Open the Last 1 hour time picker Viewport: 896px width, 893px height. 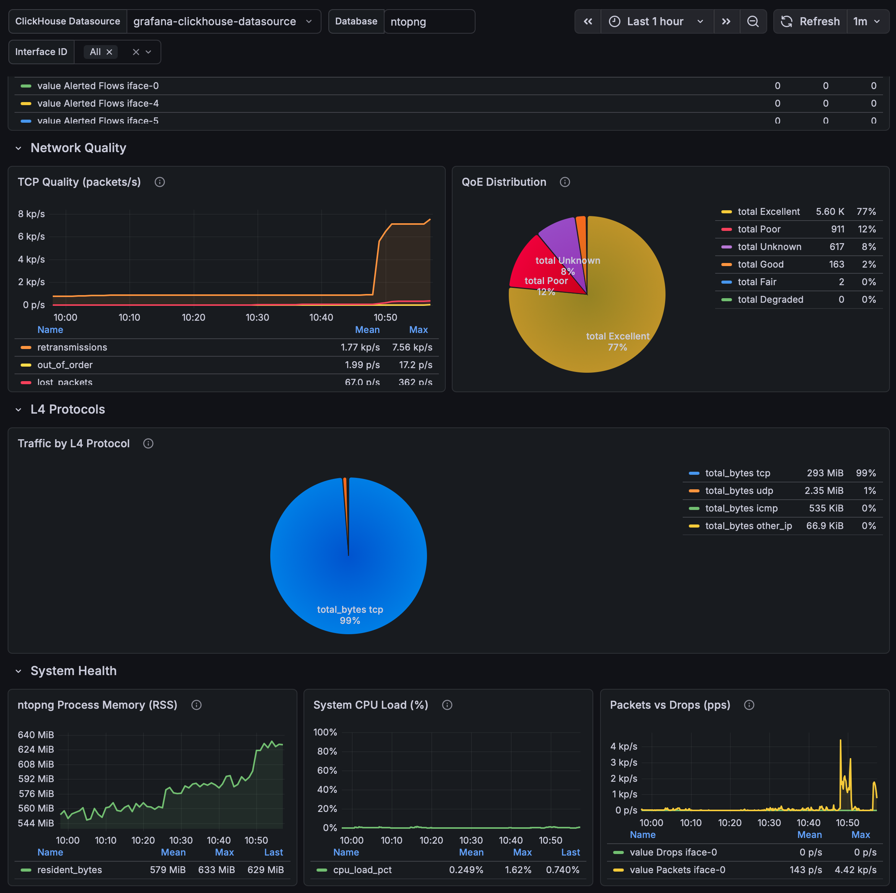click(657, 21)
